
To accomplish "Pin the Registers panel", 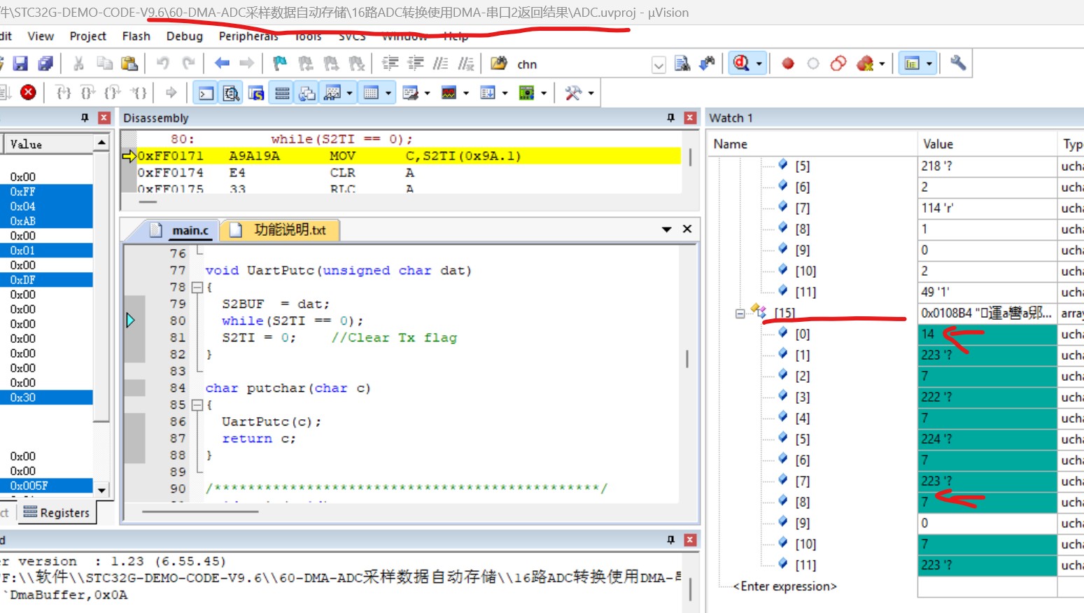I will click(x=85, y=118).
